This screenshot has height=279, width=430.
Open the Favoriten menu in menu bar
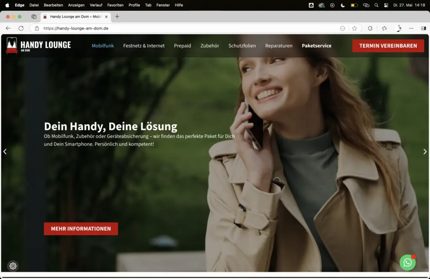click(x=115, y=5)
